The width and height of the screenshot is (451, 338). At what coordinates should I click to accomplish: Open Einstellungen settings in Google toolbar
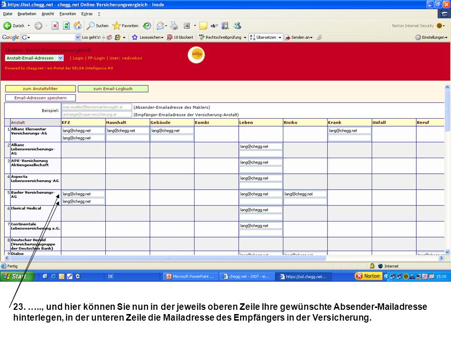[x=431, y=38]
